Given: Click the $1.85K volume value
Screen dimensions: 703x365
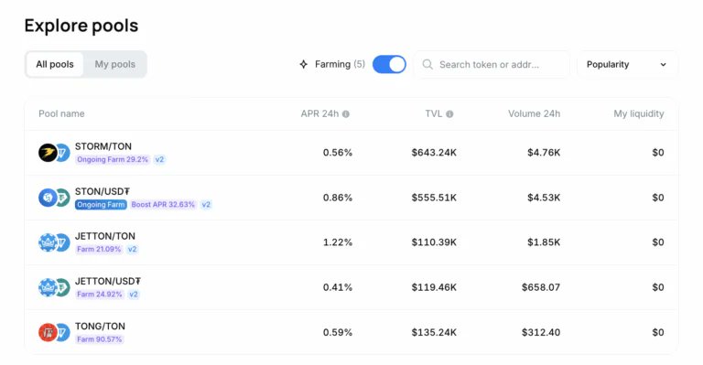Looking at the screenshot, I should 544,242.
